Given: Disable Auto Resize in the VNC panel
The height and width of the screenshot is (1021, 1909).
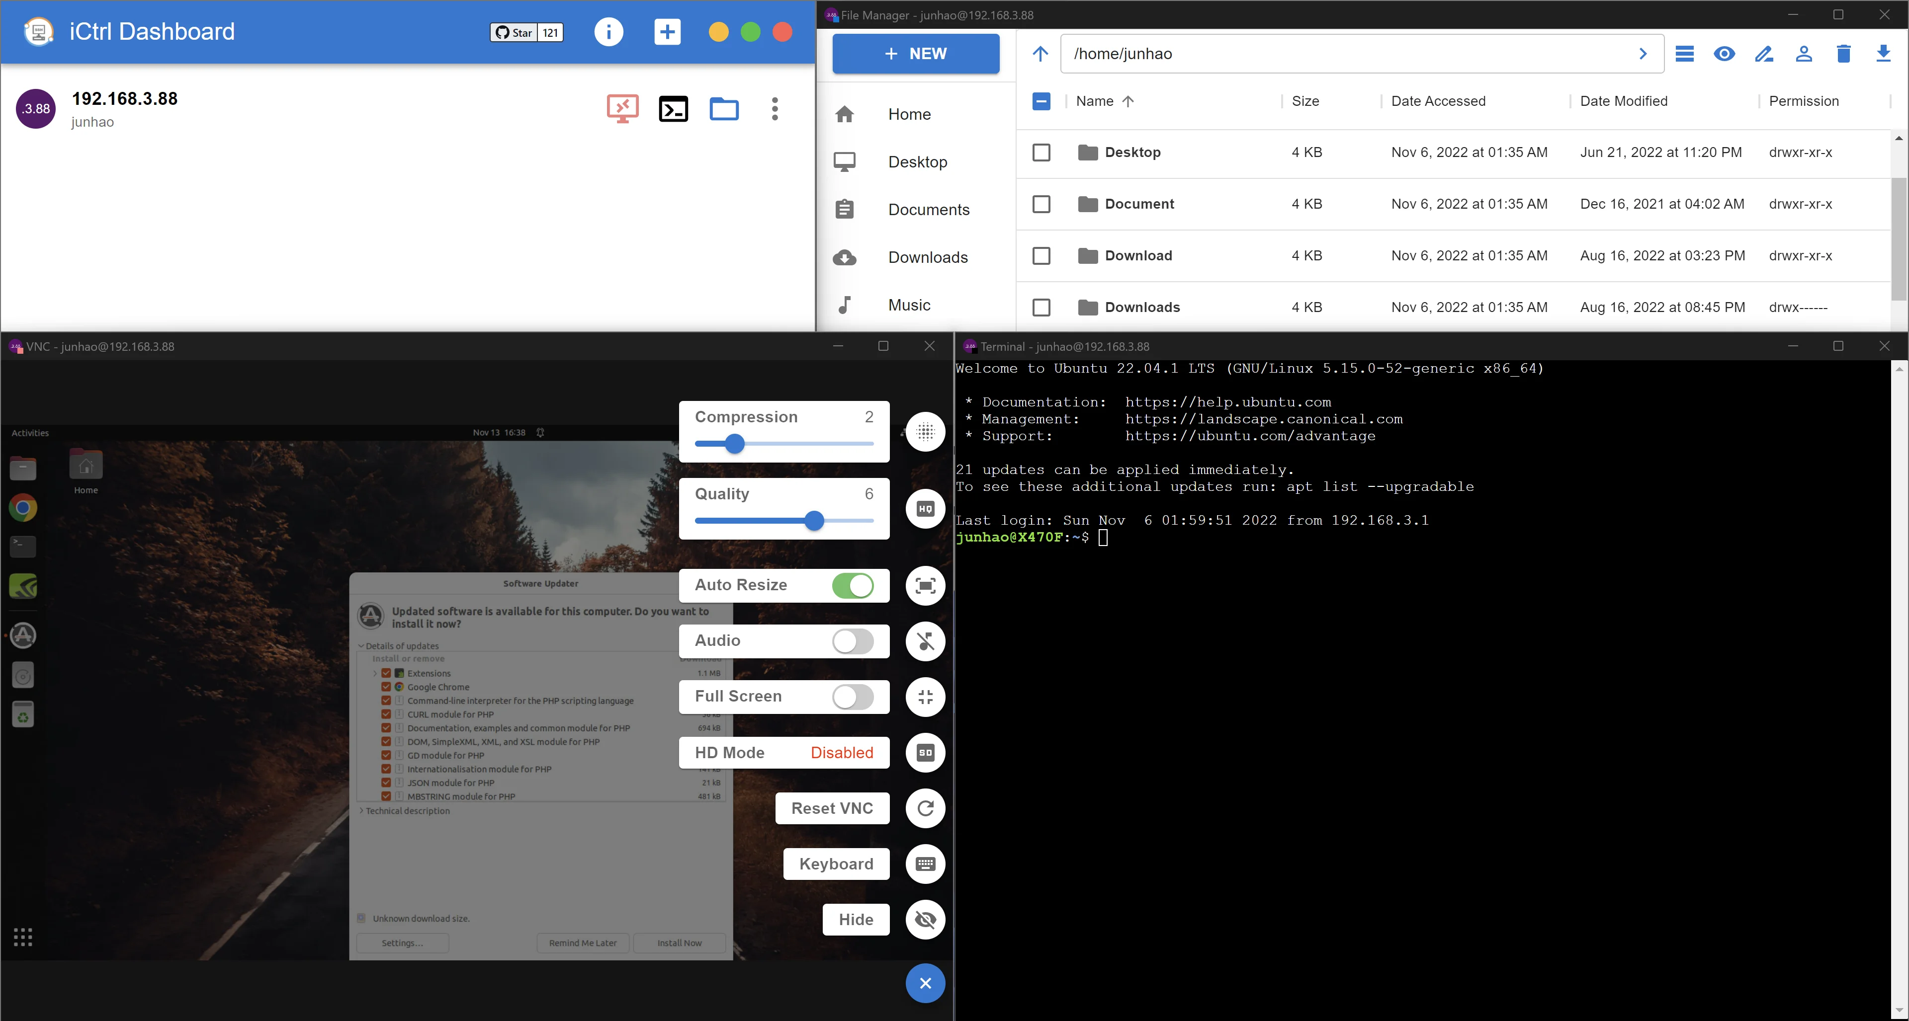Looking at the screenshot, I should coord(855,585).
